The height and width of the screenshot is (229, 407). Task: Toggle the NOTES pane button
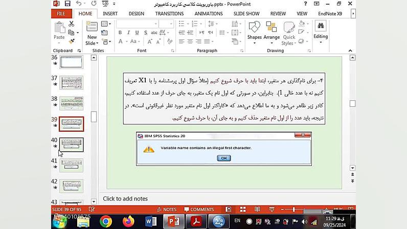pyautogui.click(x=167, y=209)
